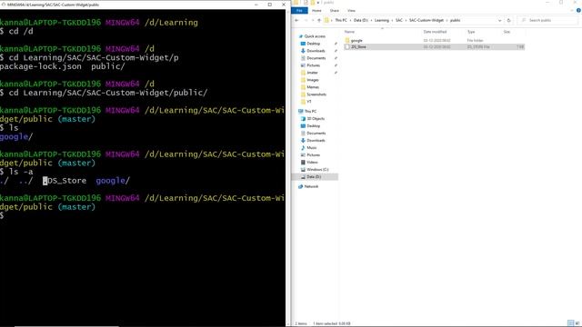The image size is (582, 327).
Task: Refresh the public folder in address bar
Action: 509,20
